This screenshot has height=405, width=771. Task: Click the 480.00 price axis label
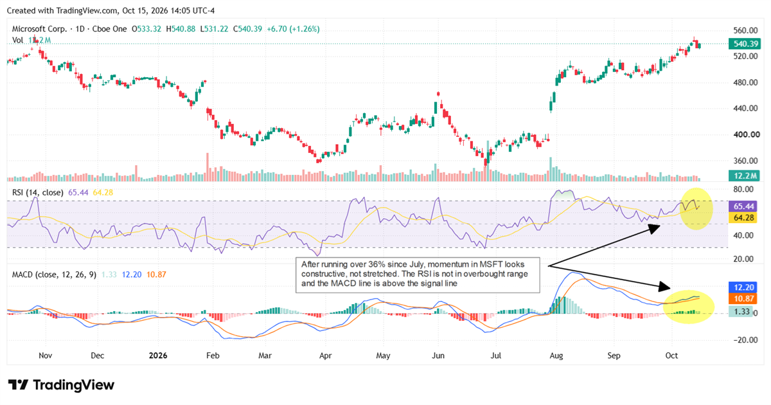point(745,83)
